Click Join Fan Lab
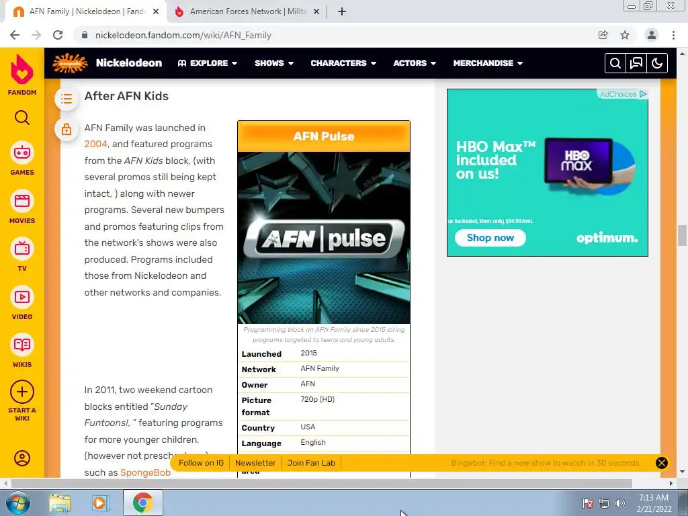This screenshot has width=688, height=516. (x=311, y=463)
